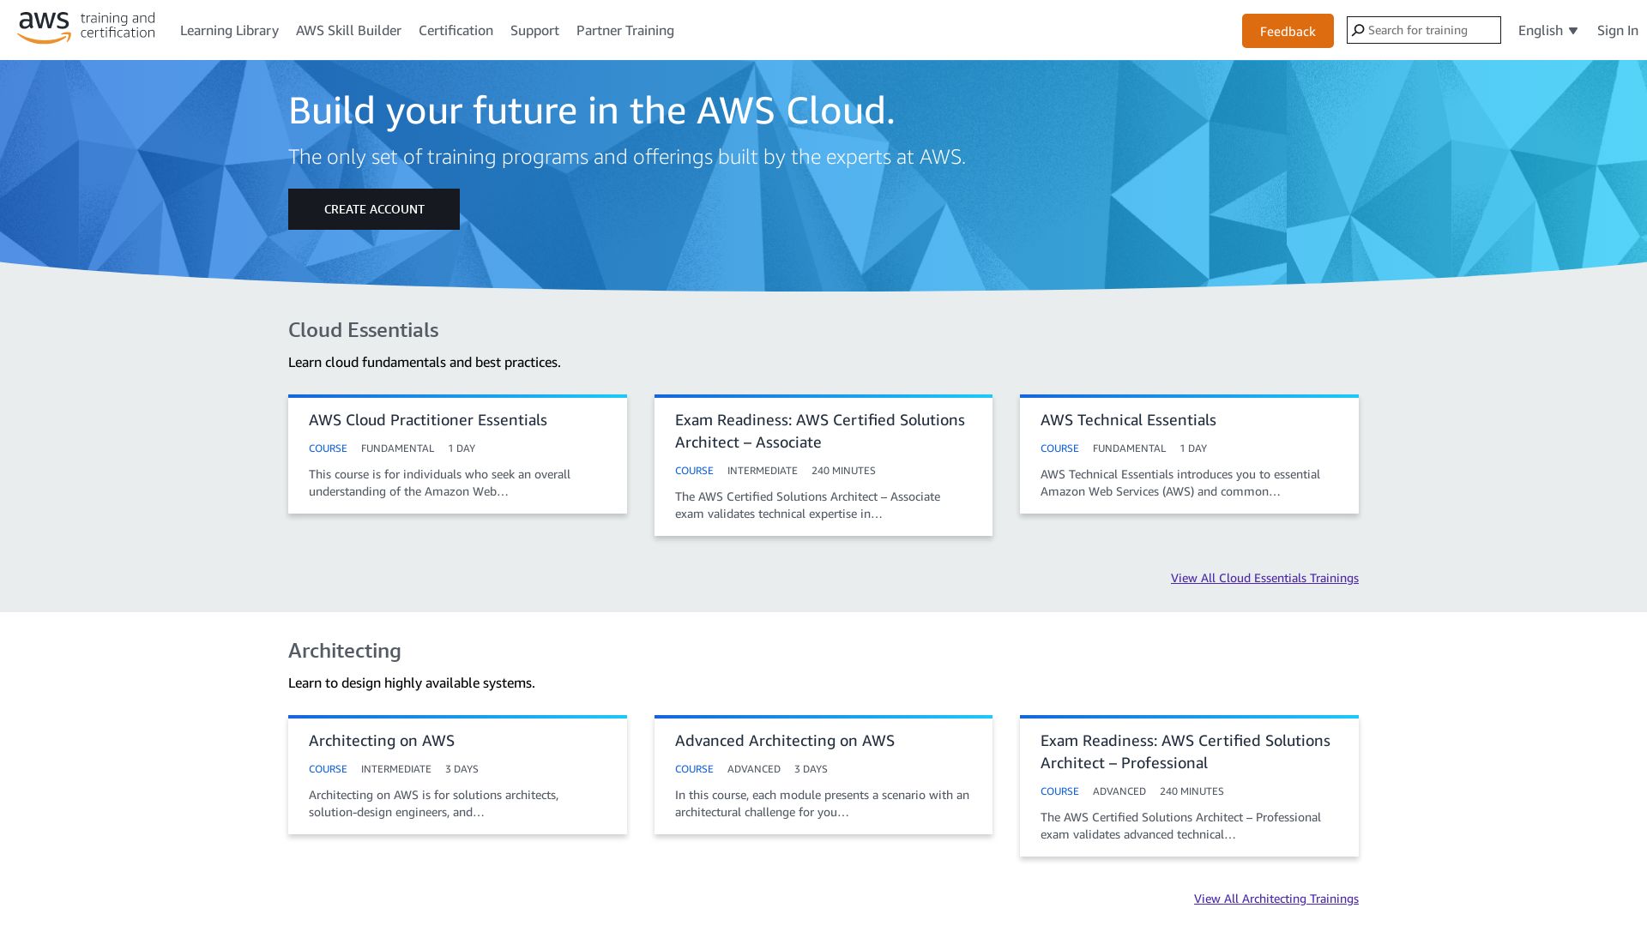This screenshot has height=926, width=1647.
Task: Open the Learning Library menu
Action: click(229, 30)
